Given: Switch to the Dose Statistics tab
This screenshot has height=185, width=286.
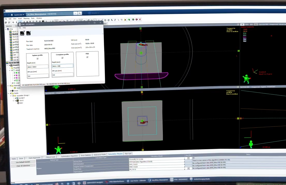Looking at the screenshot, I should pos(86,155).
